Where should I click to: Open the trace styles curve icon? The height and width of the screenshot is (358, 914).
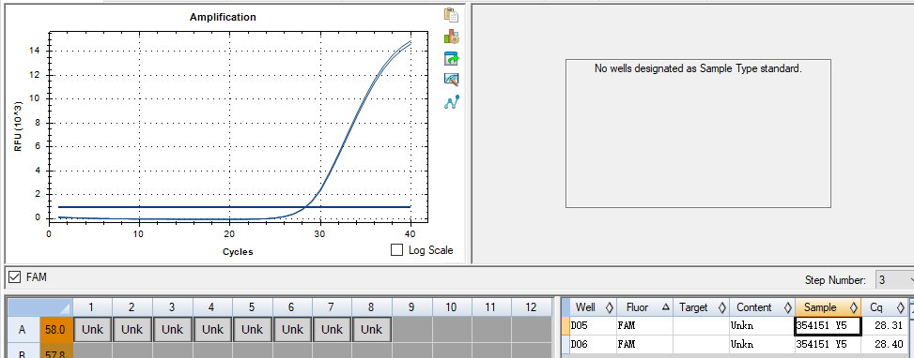point(451,102)
